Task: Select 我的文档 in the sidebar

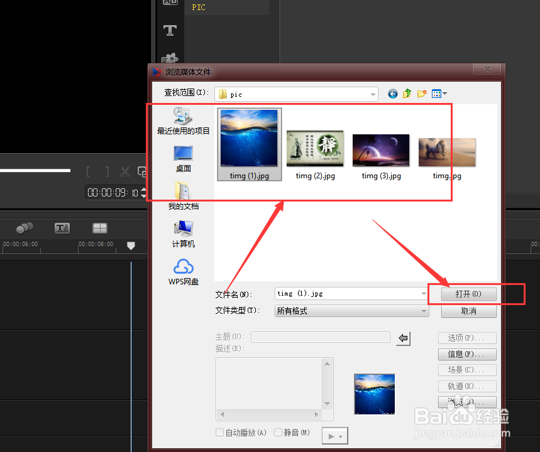Action: pos(183,195)
